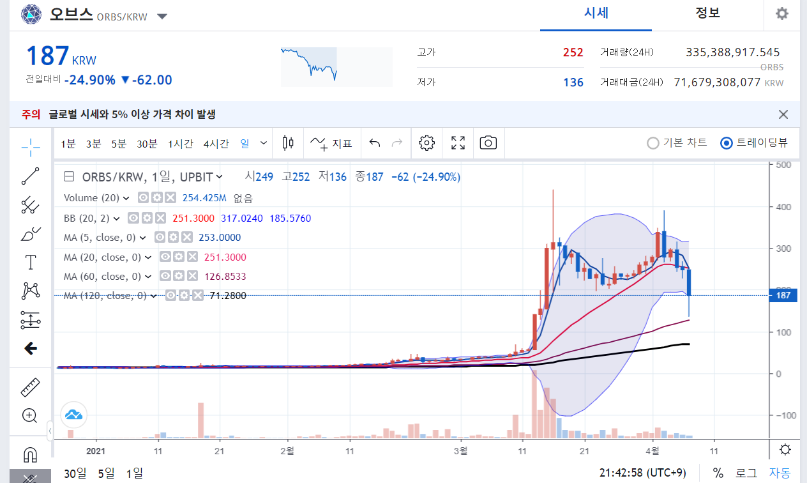Collapse the indicator legend box
This screenshot has width=807, height=483.
point(70,177)
